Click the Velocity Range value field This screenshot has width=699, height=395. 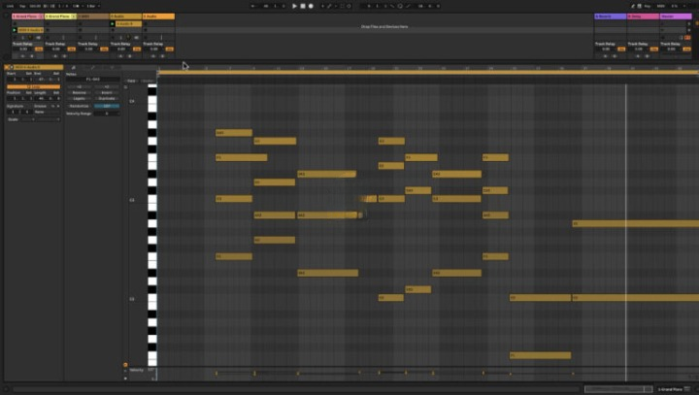click(x=107, y=114)
